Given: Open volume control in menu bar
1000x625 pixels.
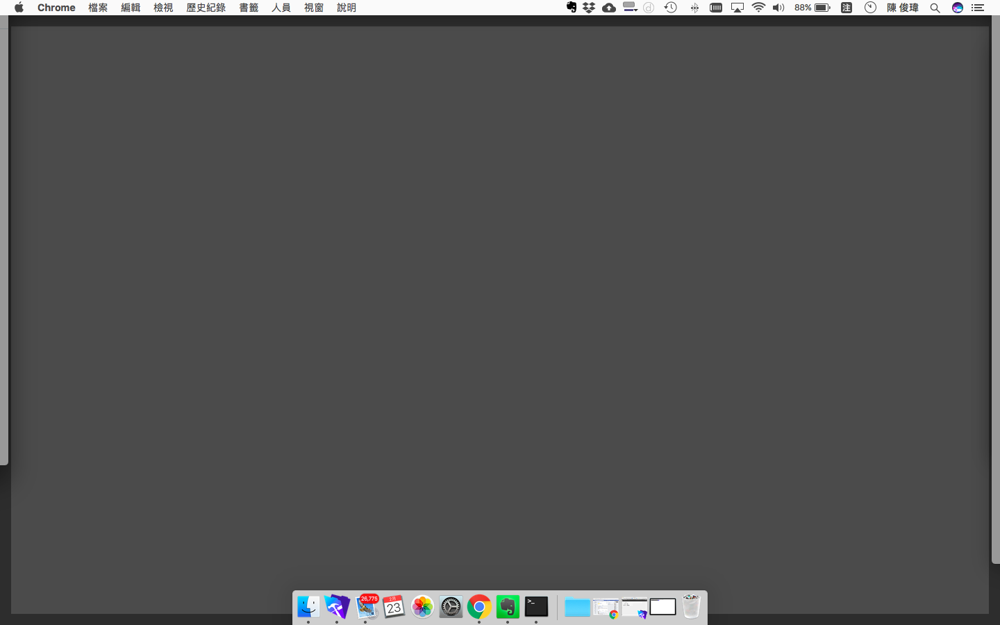Looking at the screenshot, I should point(778,8).
